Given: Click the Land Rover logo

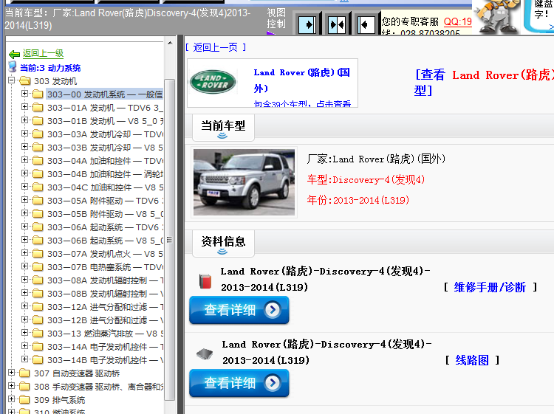Looking at the screenshot, I should [x=213, y=81].
